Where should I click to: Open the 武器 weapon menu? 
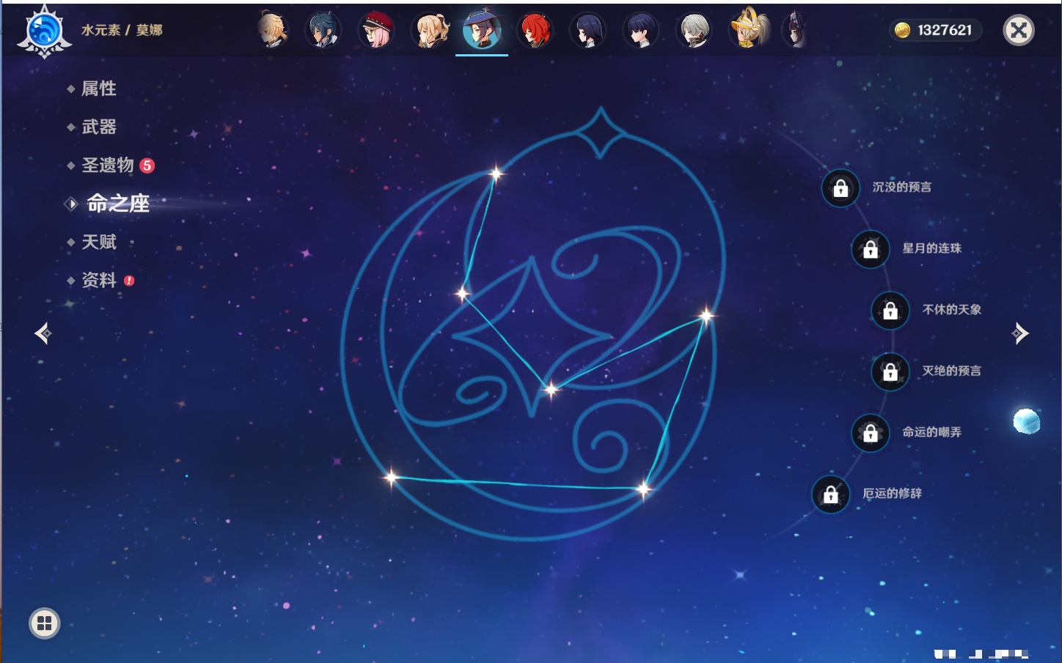coord(98,127)
